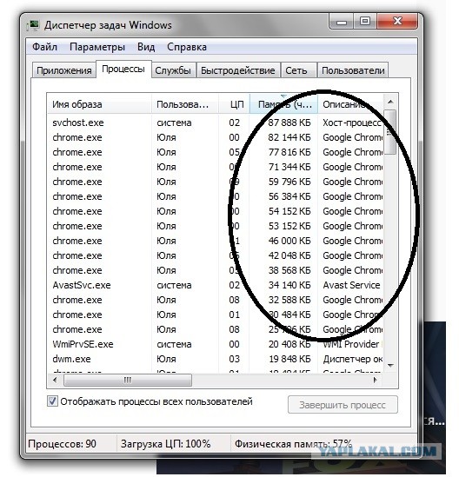This screenshot has width=459, height=477.
Task: Select chrome.exe row using 82 144 КБ
Action: (216, 137)
